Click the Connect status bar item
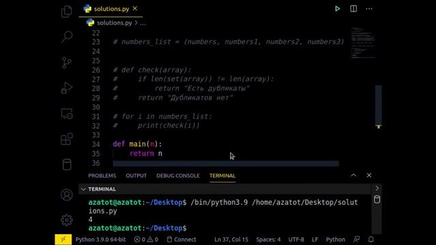436x245 pixels. click(x=181, y=240)
